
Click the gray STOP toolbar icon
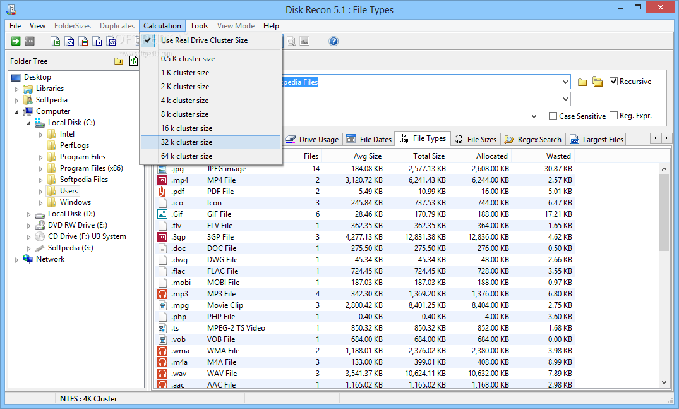click(x=30, y=41)
